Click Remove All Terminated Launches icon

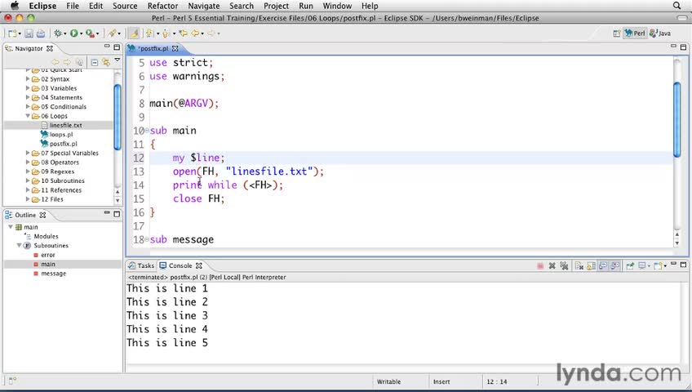pyautogui.click(x=564, y=265)
